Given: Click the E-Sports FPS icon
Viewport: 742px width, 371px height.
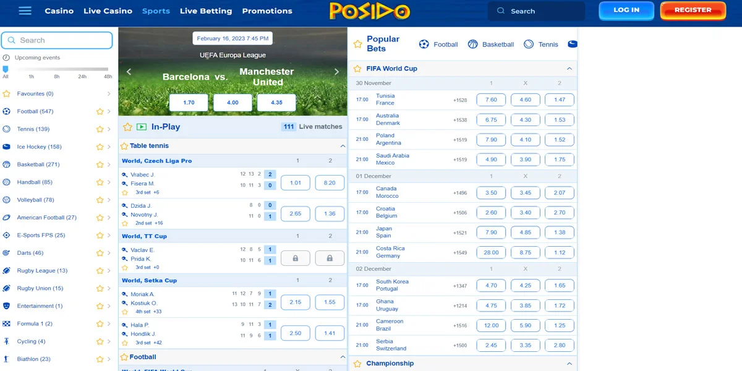Looking at the screenshot, I should [x=6, y=235].
